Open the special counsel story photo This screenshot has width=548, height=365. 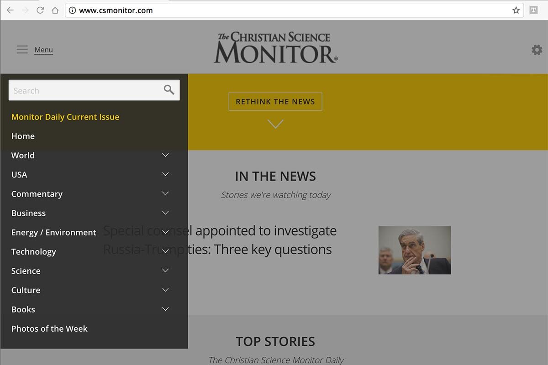tap(415, 250)
